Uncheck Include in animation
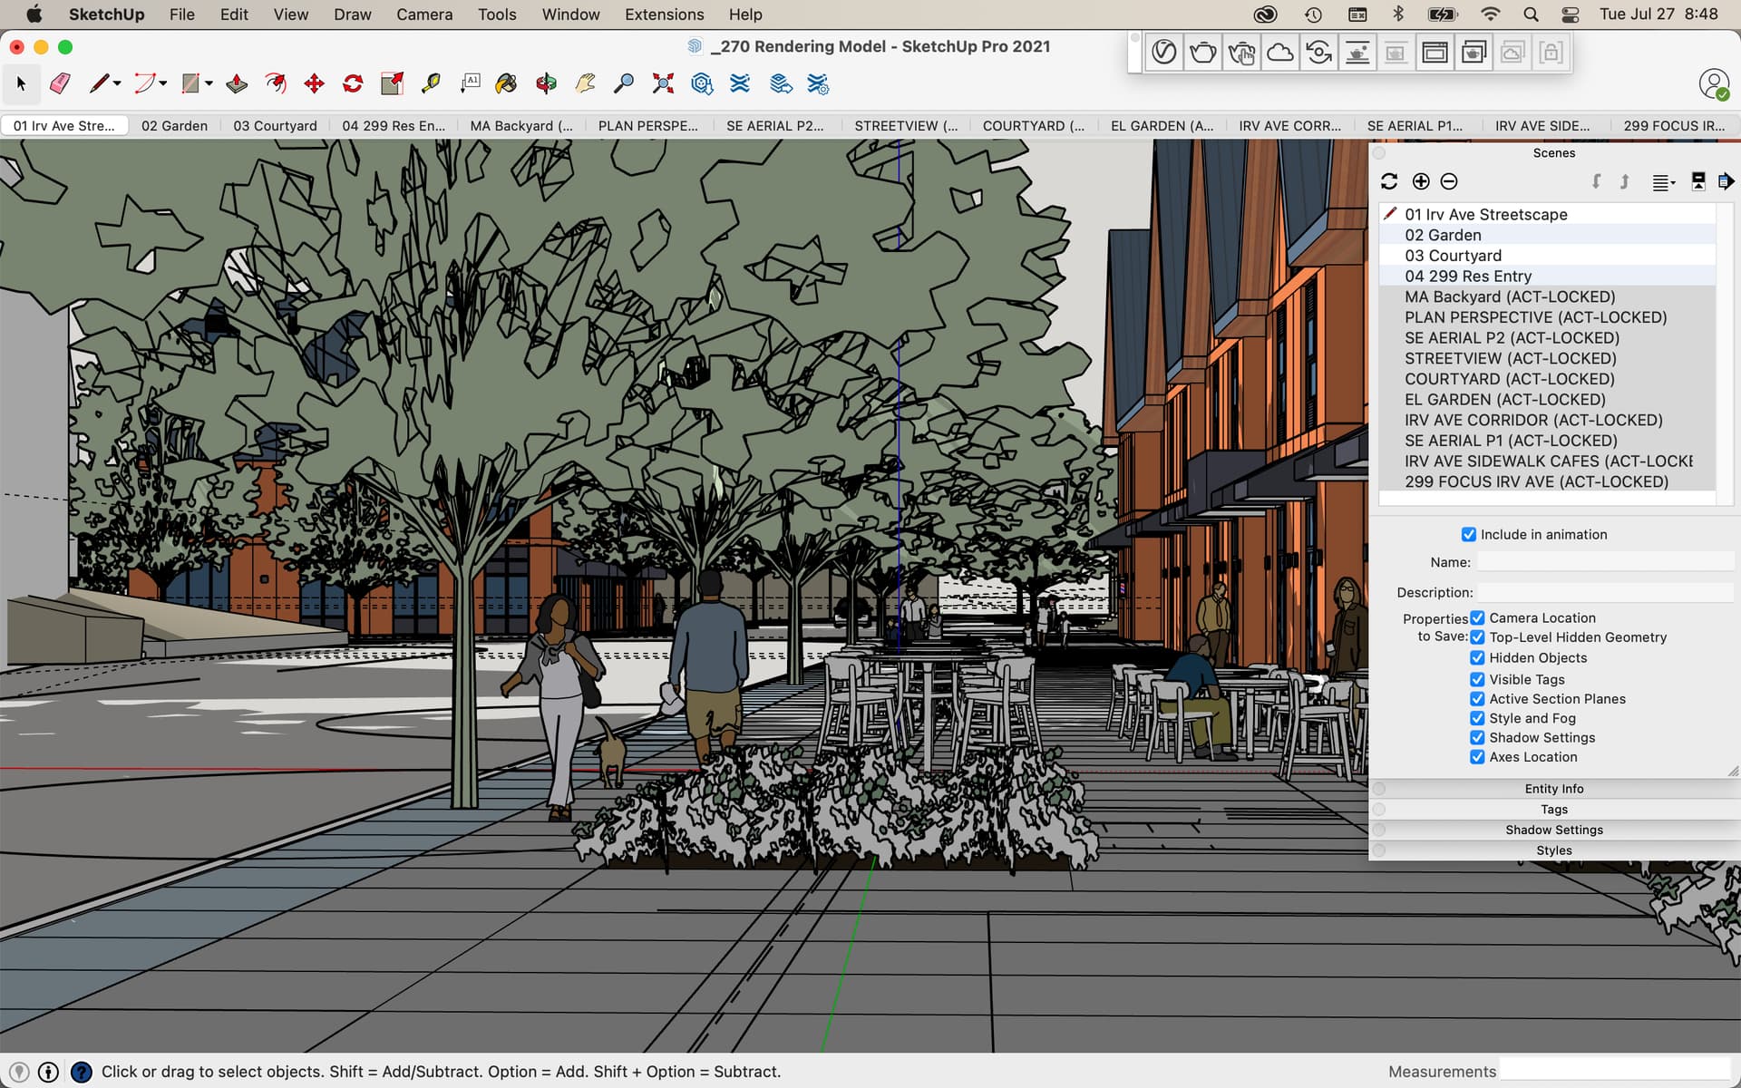The height and width of the screenshot is (1088, 1741). pyautogui.click(x=1469, y=535)
